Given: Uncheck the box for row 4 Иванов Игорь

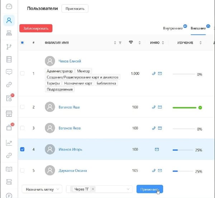Looking at the screenshot, I should (22, 149).
